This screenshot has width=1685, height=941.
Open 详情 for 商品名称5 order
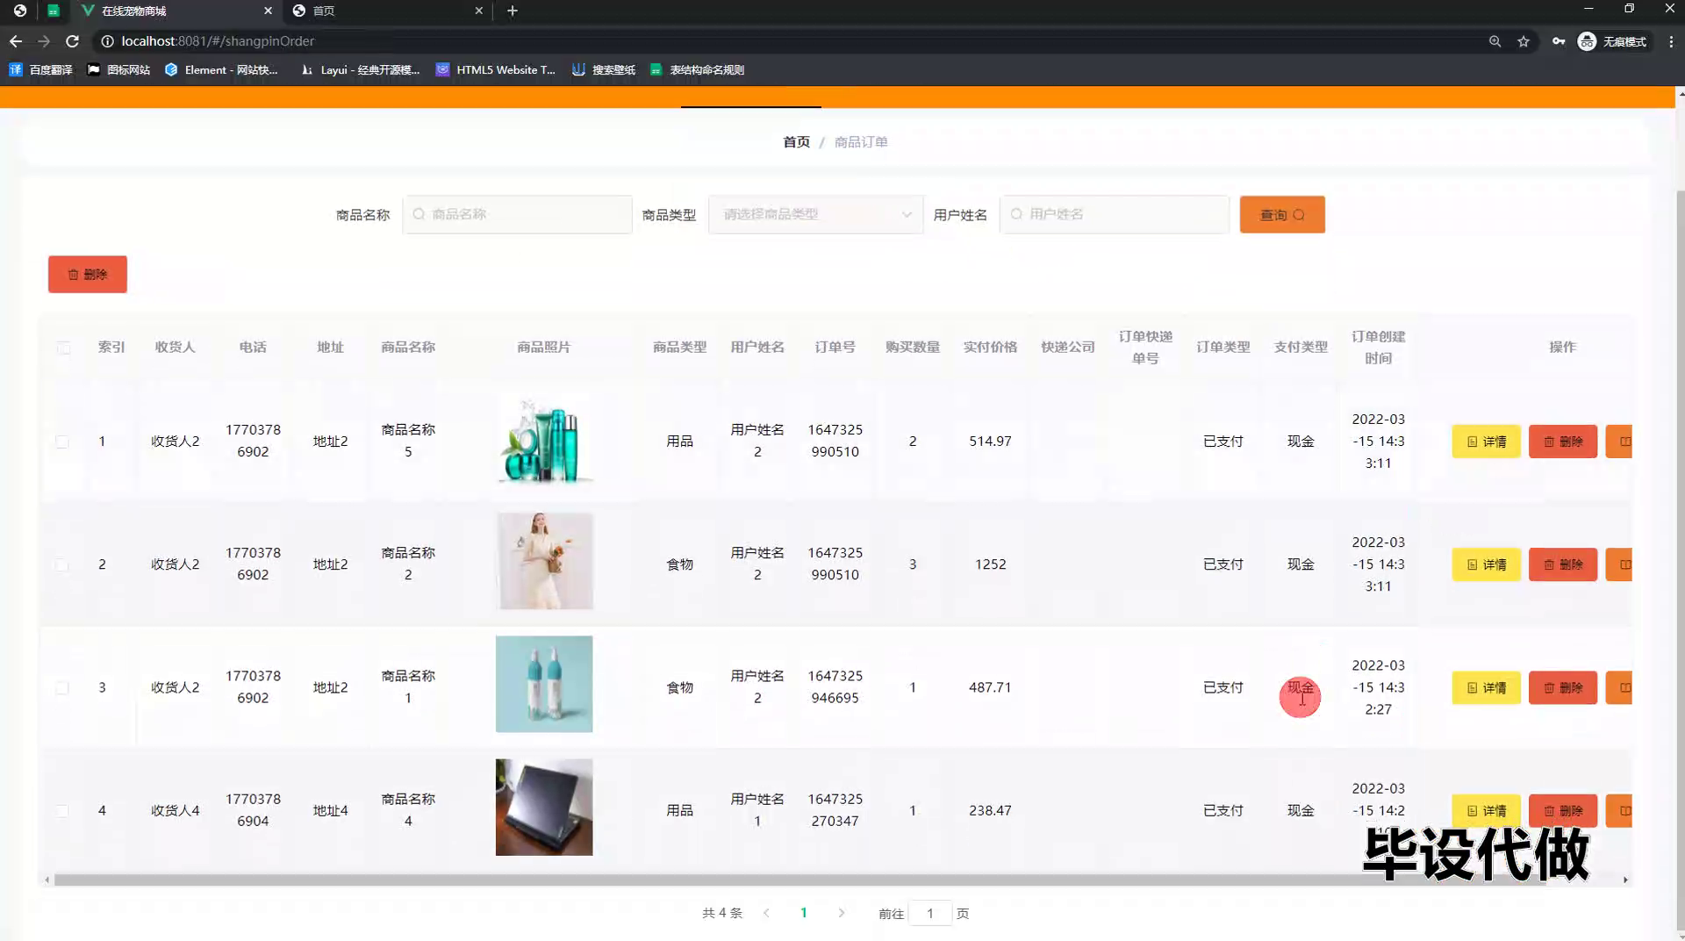(x=1486, y=442)
